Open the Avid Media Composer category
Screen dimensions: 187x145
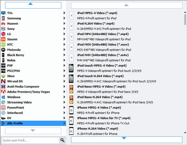coord(33,86)
